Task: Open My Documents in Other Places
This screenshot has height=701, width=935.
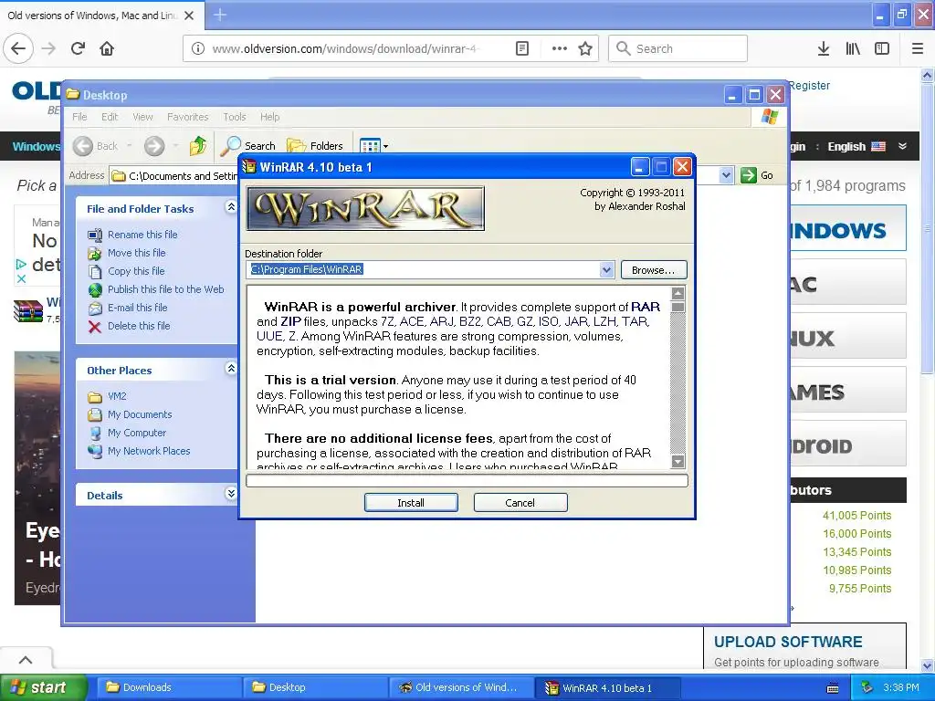Action: [x=140, y=415]
